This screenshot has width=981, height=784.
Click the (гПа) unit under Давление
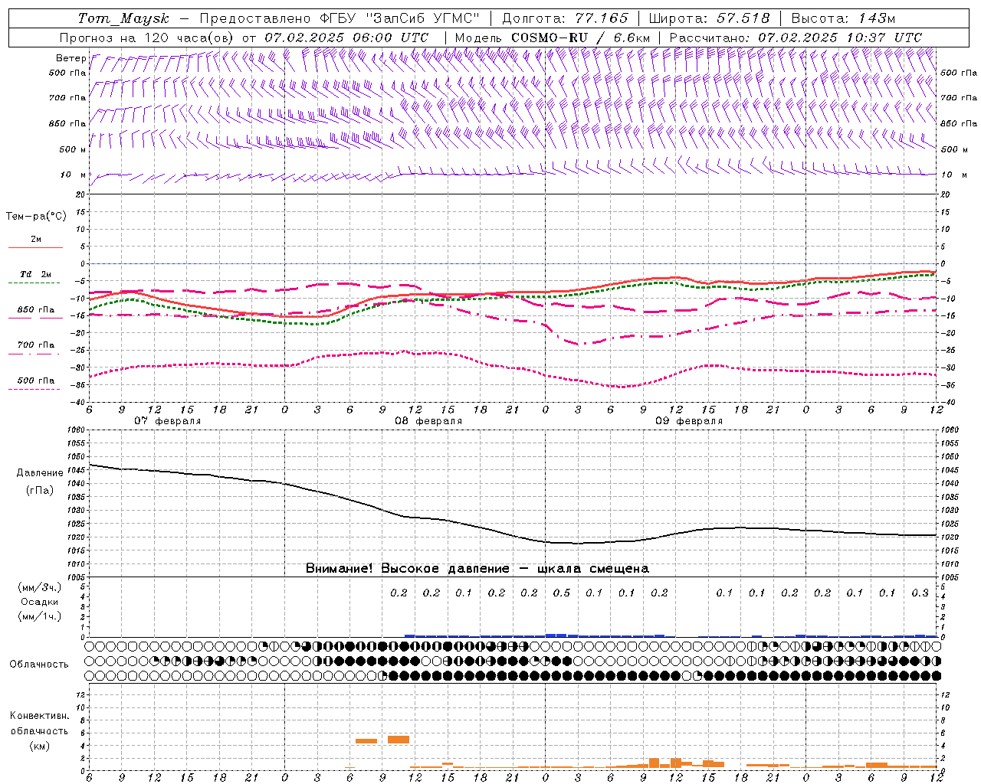click(x=40, y=490)
